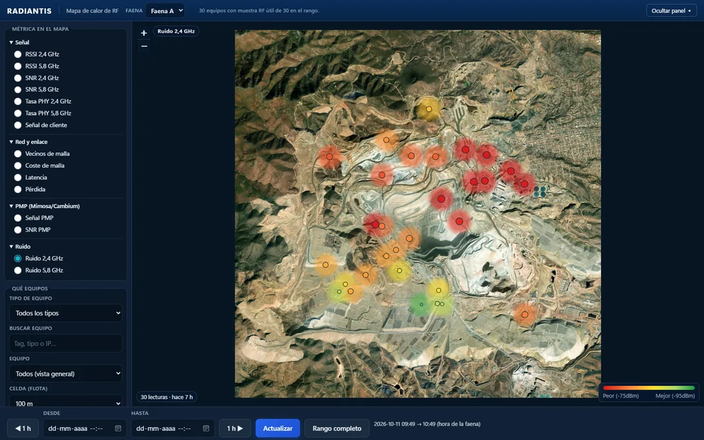Image resolution: width=704 pixels, height=440 pixels.
Task: Step forward one hour with 1 h▶
Action: pyautogui.click(x=235, y=428)
